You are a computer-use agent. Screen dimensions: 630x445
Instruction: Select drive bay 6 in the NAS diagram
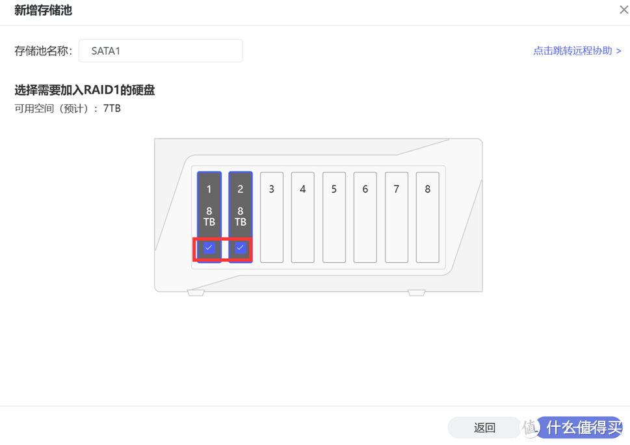(365, 217)
